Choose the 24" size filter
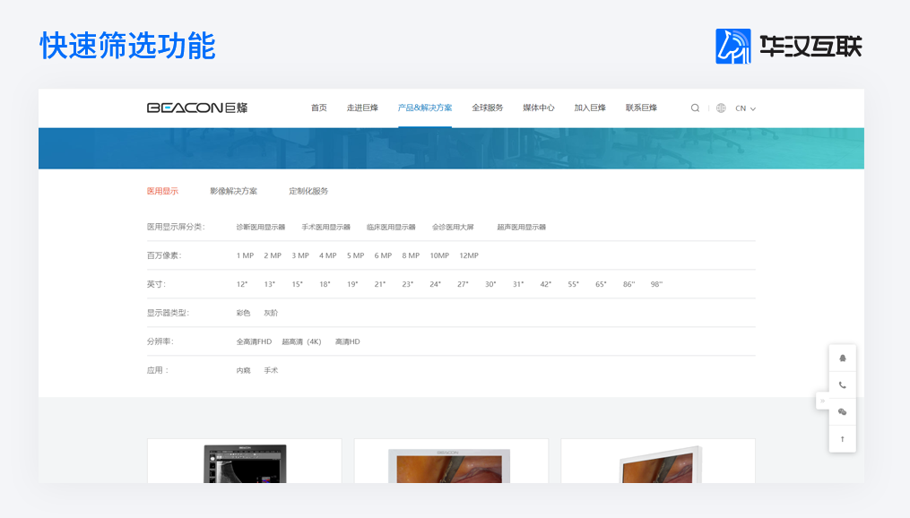The image size is (910, 518). tap(435, 284)
